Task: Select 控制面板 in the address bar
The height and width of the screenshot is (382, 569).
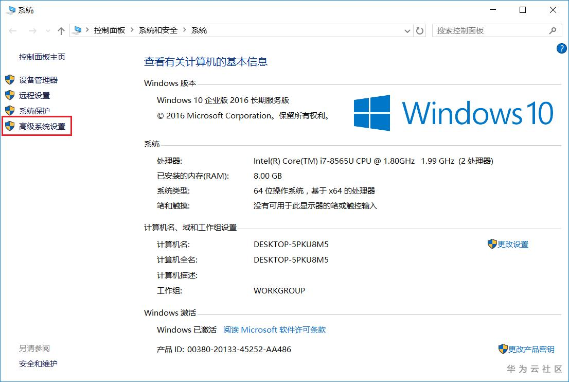Action: click(x=109, y=30)
